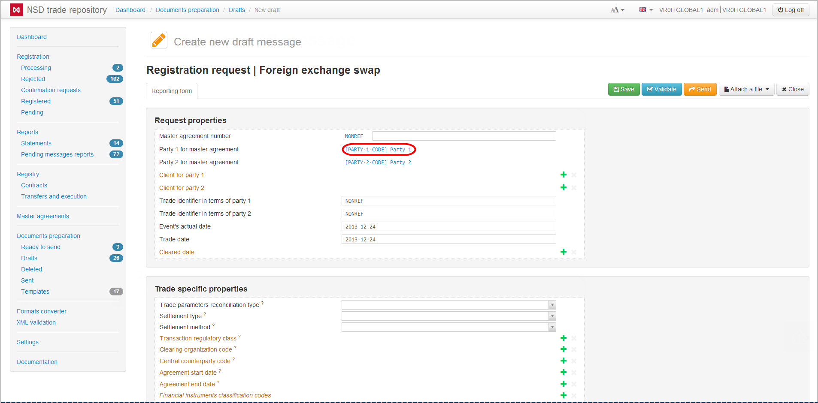Open Settlement type dropdown
Screen dimensions: 818x403
coord(552,316)
